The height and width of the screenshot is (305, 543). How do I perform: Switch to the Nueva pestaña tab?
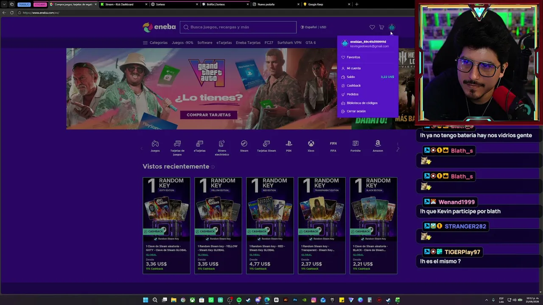pyautogui.click(x=276, y=4)
